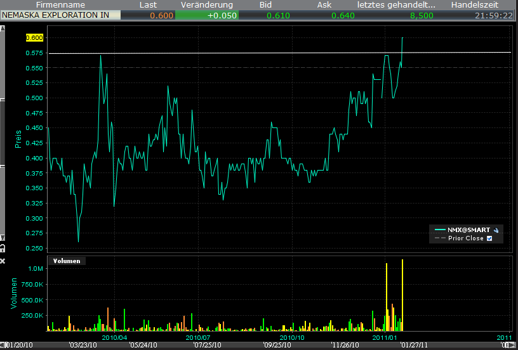Click the down arrow on vertical scale slider
Viewport: 518px width, 350px height.
(3, 237)
